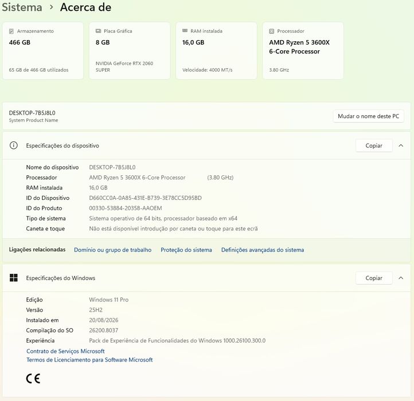The image size is (414, 401).
Task: Select the ID do Produto value 00330-53884-20358-AAOEM
Action: pyautogui.click(x=126, y=208)
